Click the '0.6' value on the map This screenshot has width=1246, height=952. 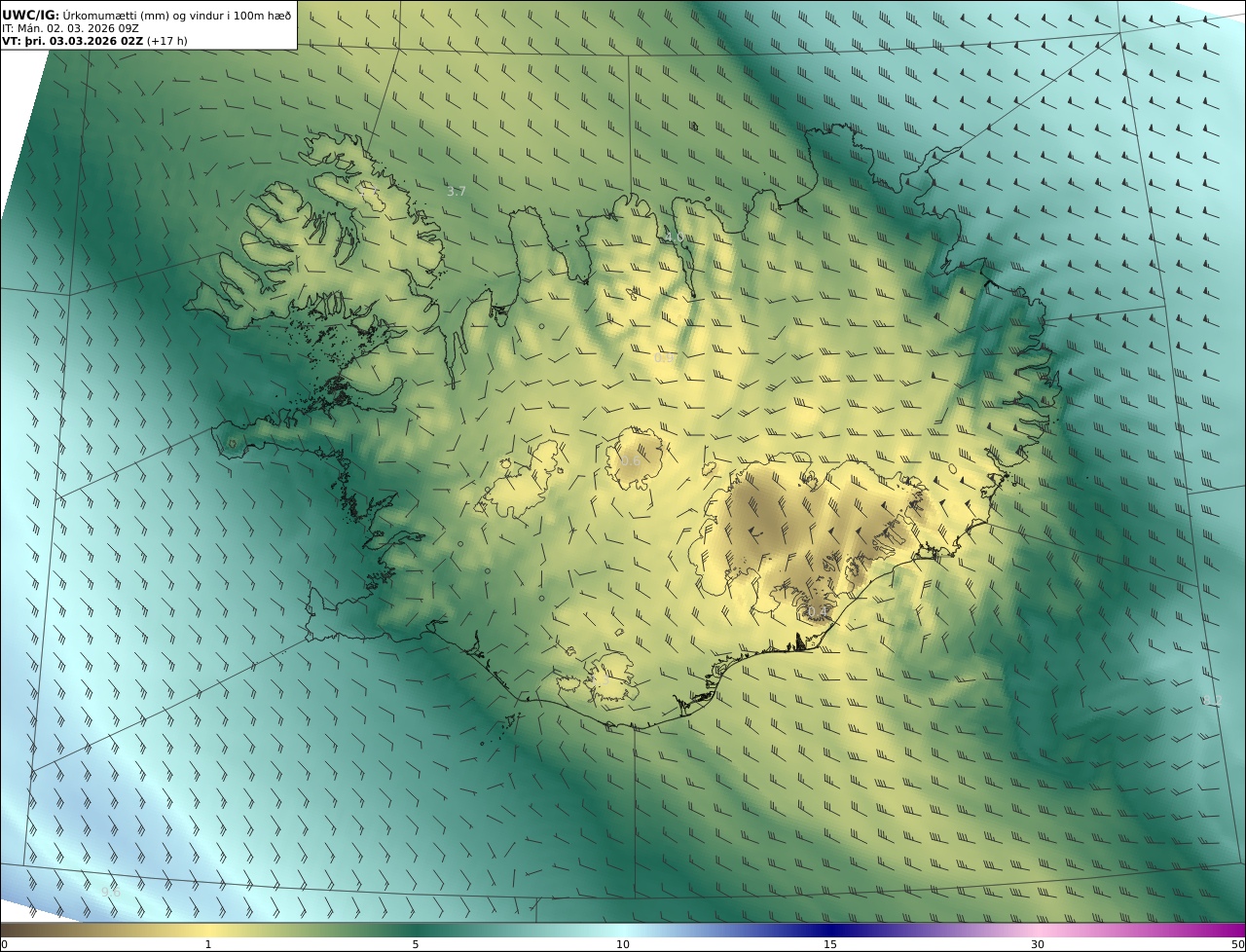point(631,461)
